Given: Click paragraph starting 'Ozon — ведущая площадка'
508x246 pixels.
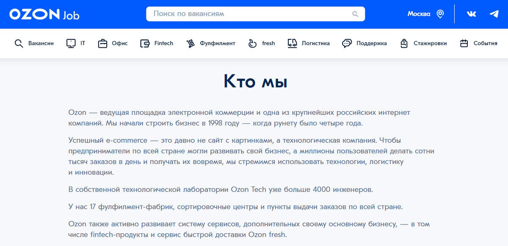Looking at the screenshot, I should click(239, 118).
